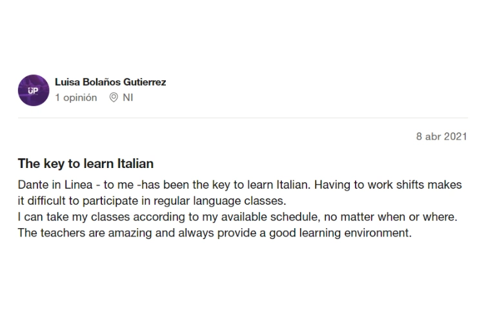484x336 pixels.
Task: Click the "1 opinión" review count
Action: coord(76,98)
